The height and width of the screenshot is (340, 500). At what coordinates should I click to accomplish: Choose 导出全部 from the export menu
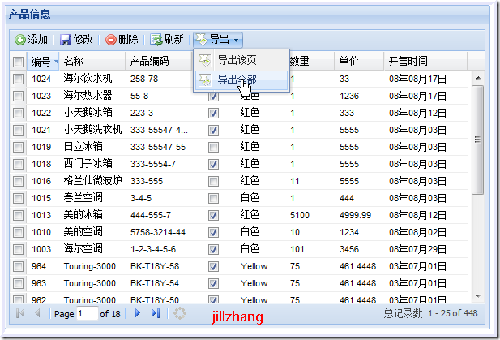coord(237,80)
